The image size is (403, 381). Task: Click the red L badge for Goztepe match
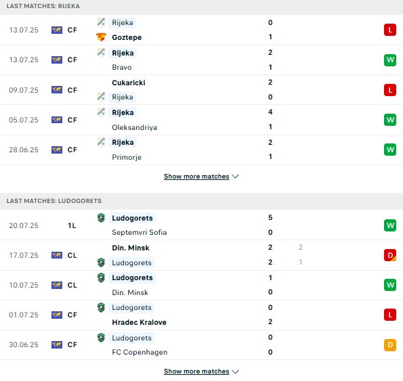(x=390, y=30)
